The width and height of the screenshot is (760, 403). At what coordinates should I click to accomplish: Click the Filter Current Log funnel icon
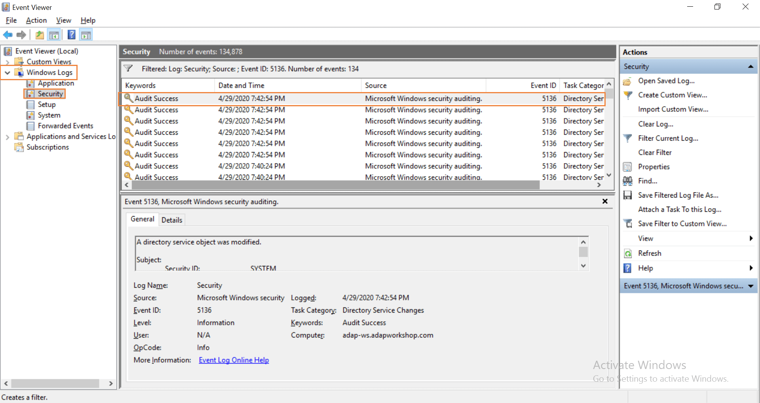pyautogui.click(x=627, y=138)
